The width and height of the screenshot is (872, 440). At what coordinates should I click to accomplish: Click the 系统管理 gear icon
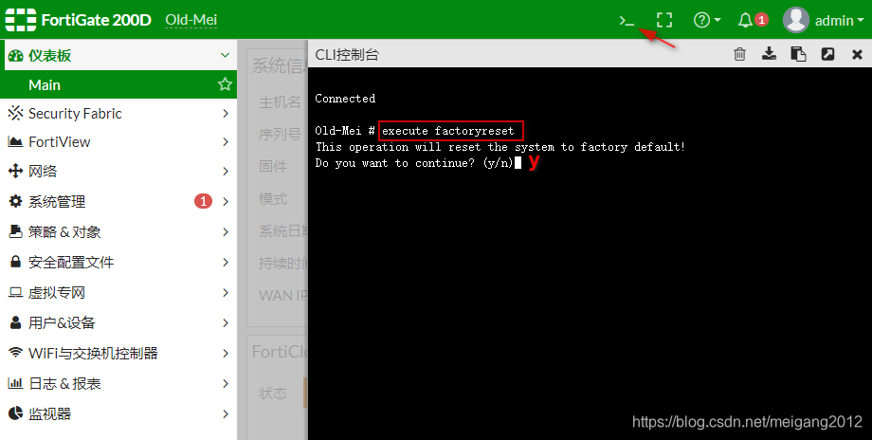pos(15,201)
